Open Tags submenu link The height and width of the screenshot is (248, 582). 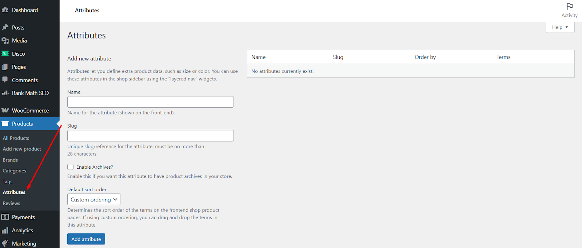point(8,181)
